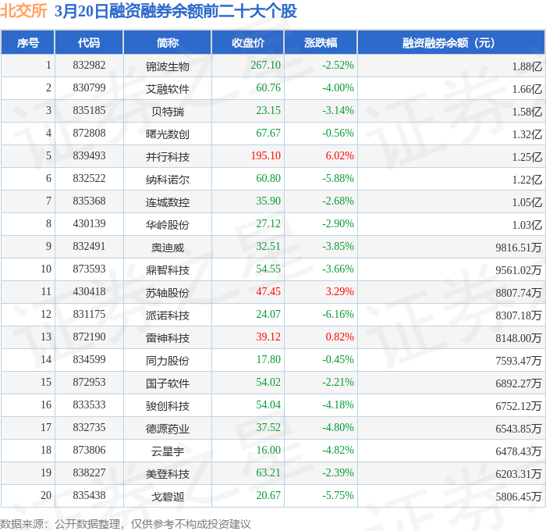Image resolution: width=546 pixels, height=531 pixels.
Task: Click the balance value 1.88亿
Action: coord(526,66)
